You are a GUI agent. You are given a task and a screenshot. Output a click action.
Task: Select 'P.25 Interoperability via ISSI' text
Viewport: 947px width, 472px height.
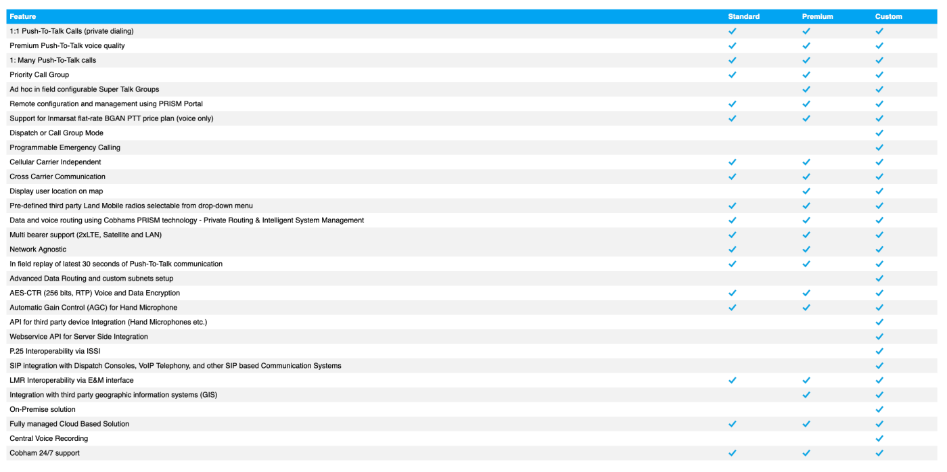point(55,351)
